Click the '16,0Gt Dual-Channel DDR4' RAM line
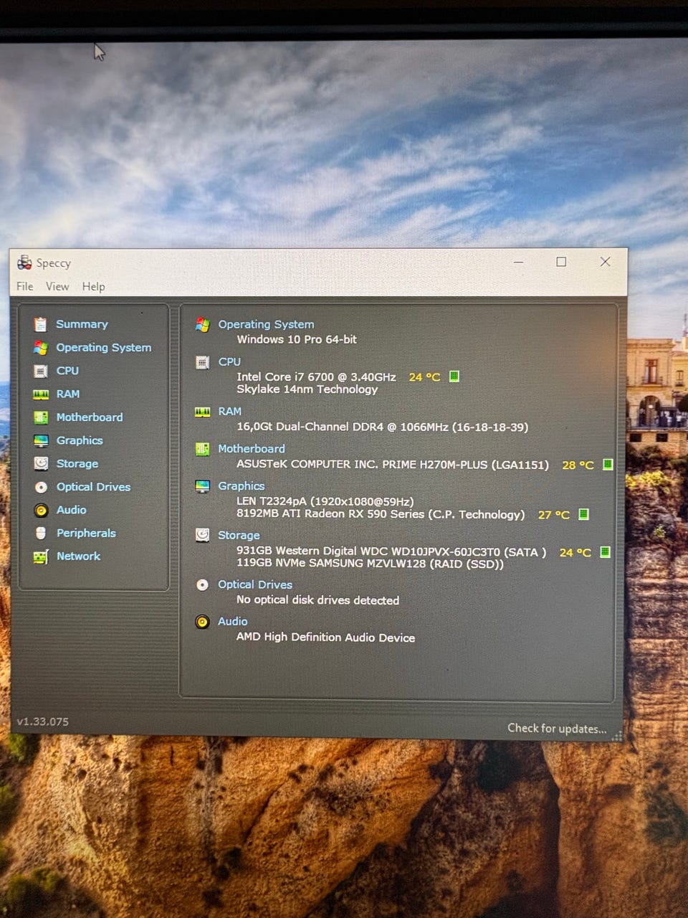Viewport: 688px width, 918px height. click(383, 427)
